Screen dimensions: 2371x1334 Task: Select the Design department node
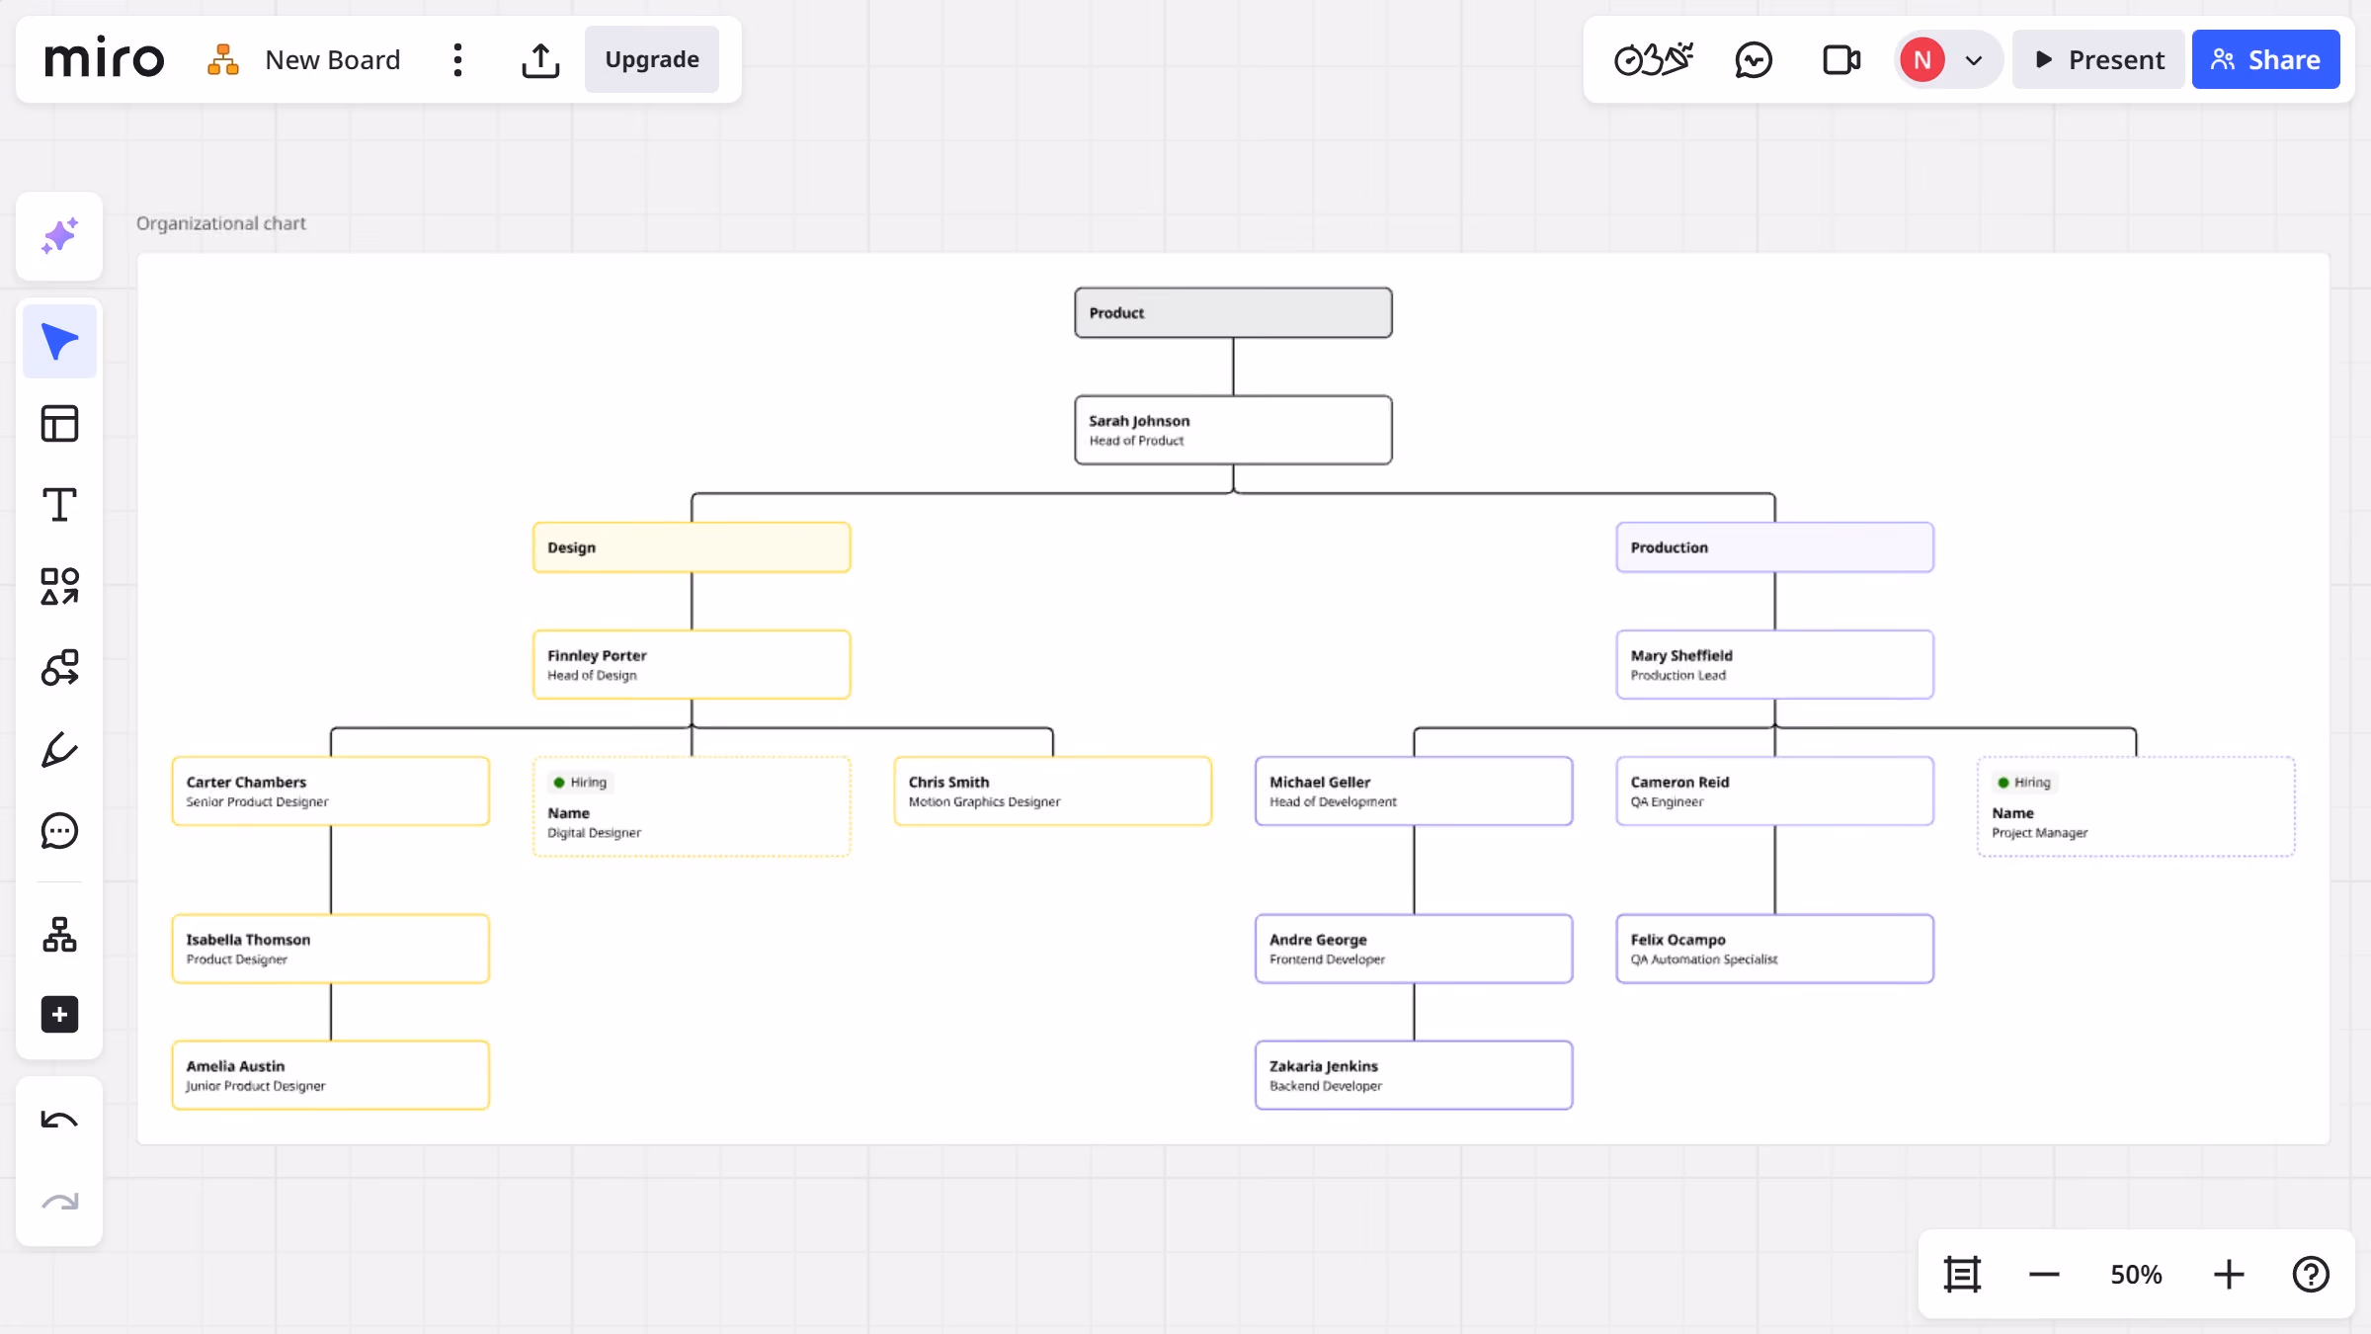692,547
